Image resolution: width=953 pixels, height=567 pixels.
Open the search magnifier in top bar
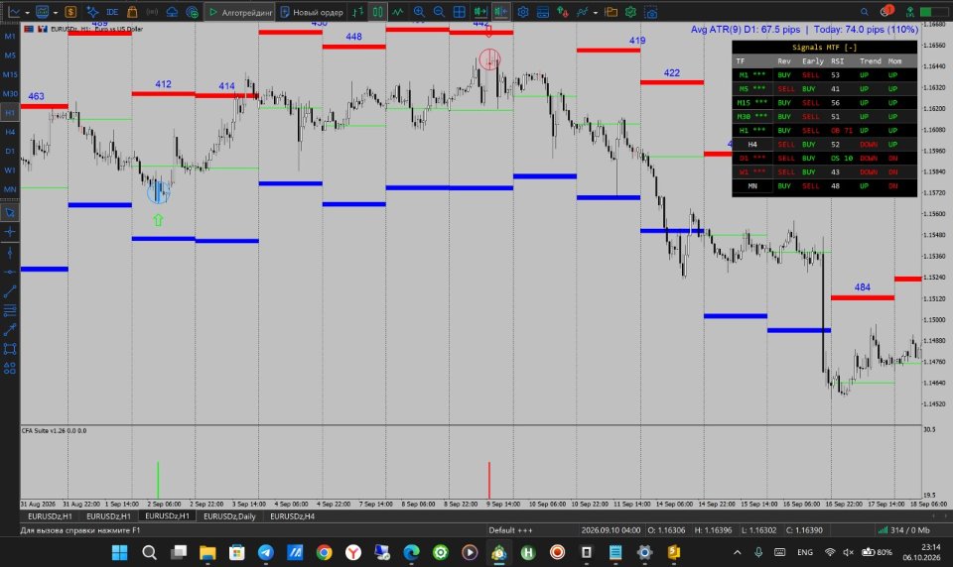pyautogui.click(x=865, y=12)
